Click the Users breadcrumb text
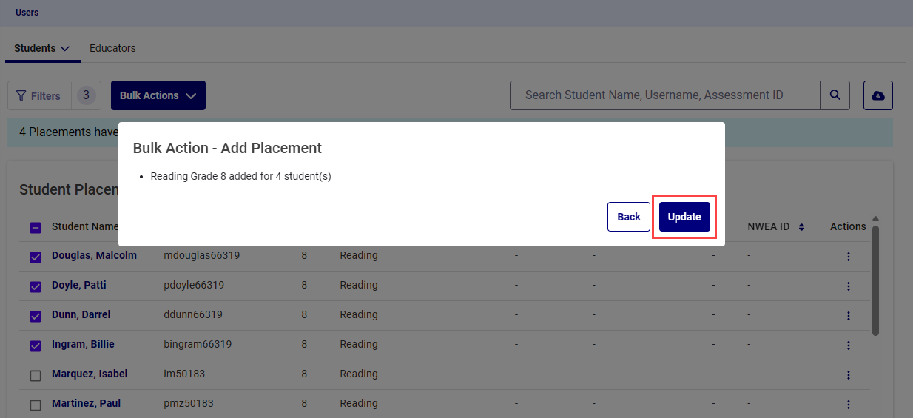The width and height of the screenshot is (913, 418). [27, 13]
